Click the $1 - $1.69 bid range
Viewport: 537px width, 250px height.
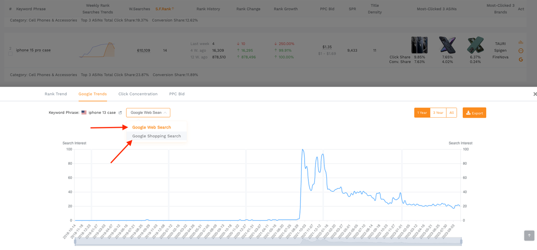(x=327, y=54)
